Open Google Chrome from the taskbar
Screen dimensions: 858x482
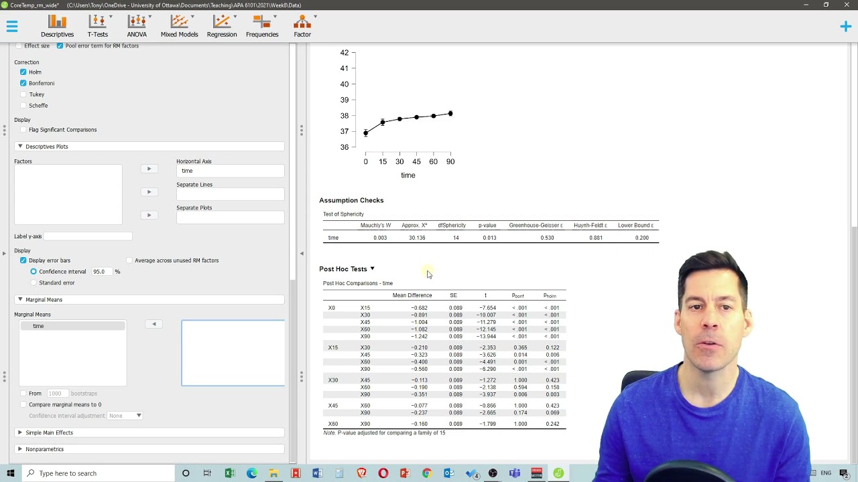(x=426, y=473)
